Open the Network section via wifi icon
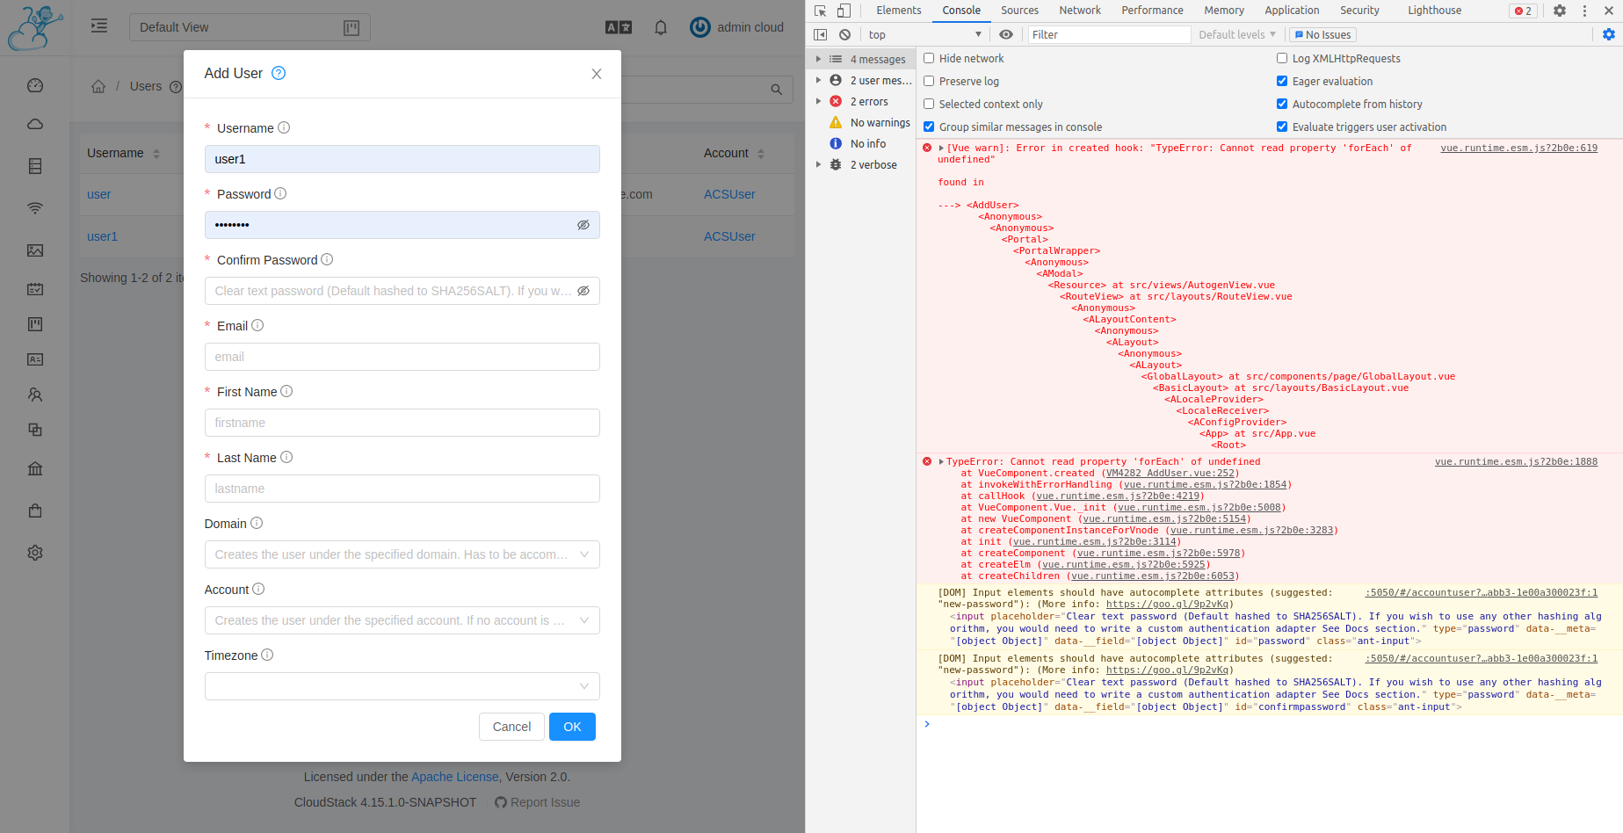 [x=35, y=208]
